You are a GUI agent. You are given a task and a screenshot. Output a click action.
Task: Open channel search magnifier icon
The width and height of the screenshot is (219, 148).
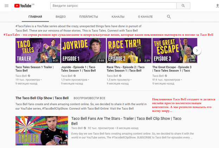(x=169, y=17)
